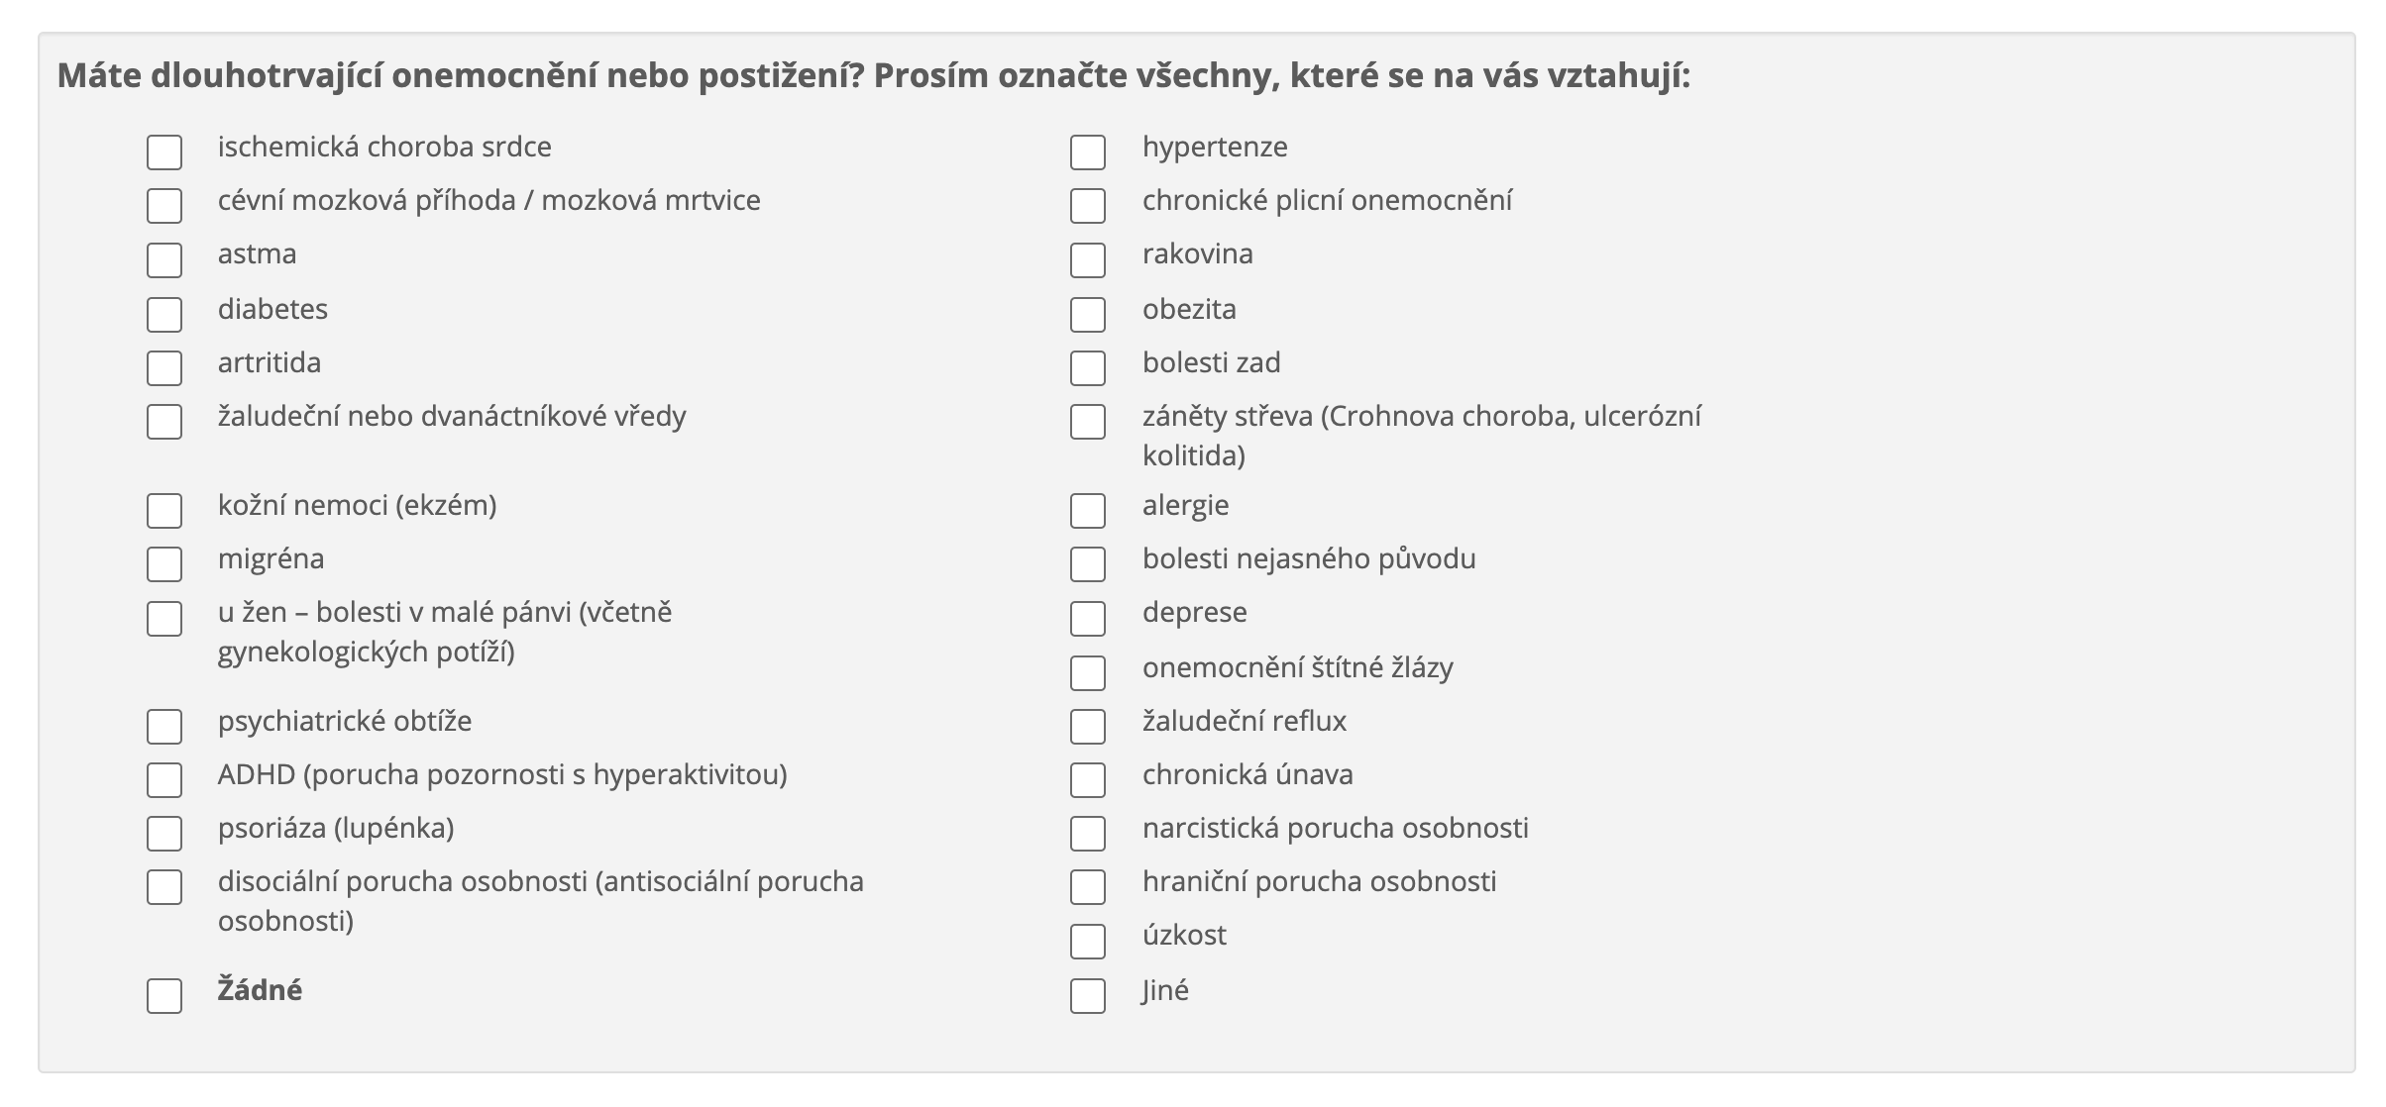Check the bold 'Žádné' checkbox
This screenshot has height=1107, width=2386.
pyautogui.click(x=164, y=996)
